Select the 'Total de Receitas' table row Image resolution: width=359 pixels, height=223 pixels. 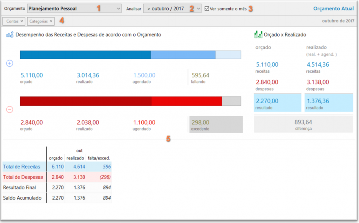point(21,167)
